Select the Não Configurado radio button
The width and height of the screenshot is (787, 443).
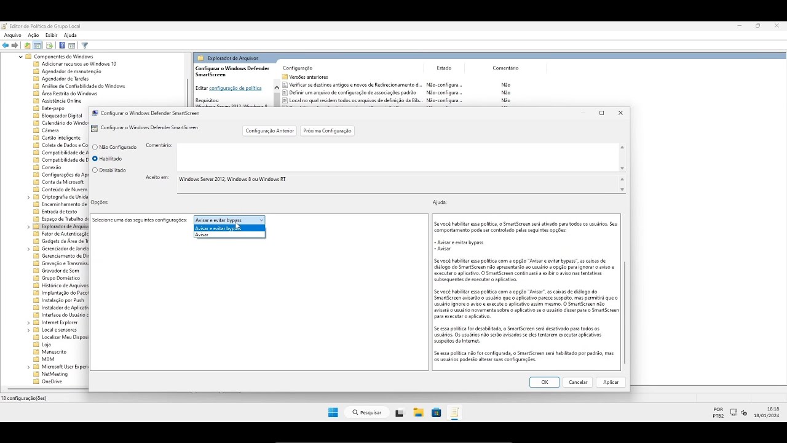tap(95, 147)
